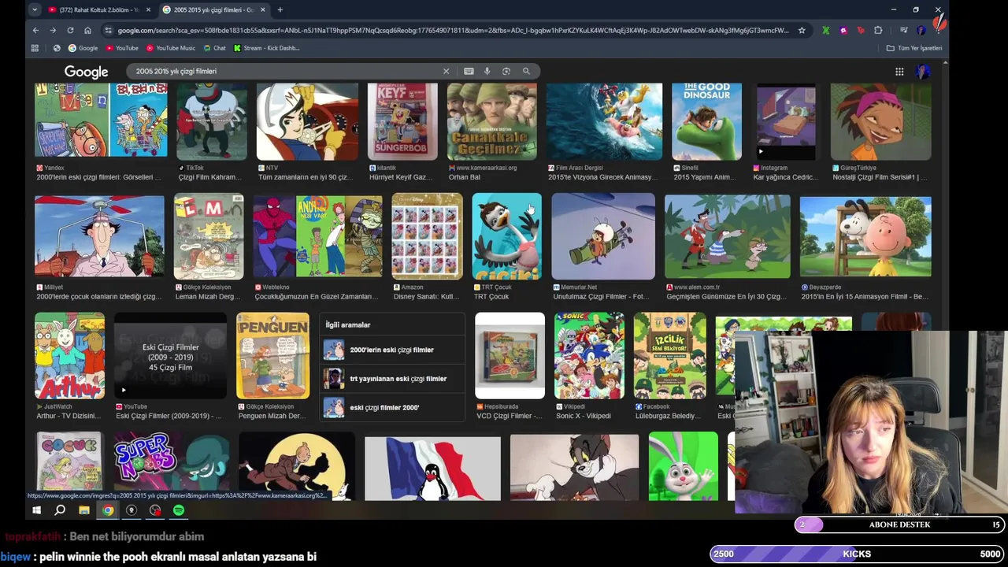
Task: Open the Google account avatar
Action: 923,72
